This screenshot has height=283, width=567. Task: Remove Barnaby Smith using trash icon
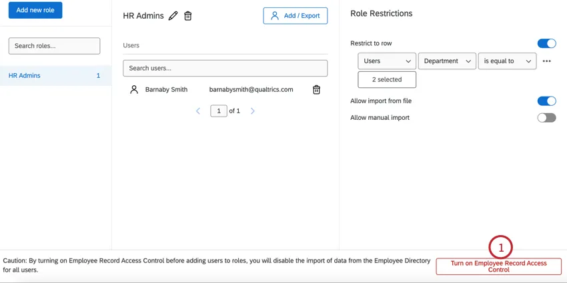tap(316, 90)
